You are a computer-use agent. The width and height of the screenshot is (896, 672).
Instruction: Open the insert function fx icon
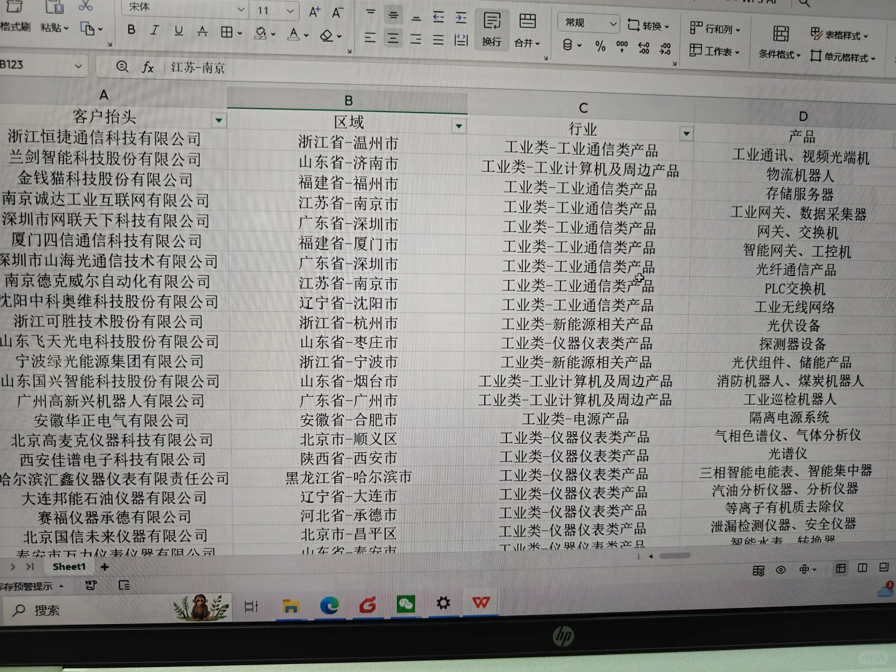coord(147,67)
